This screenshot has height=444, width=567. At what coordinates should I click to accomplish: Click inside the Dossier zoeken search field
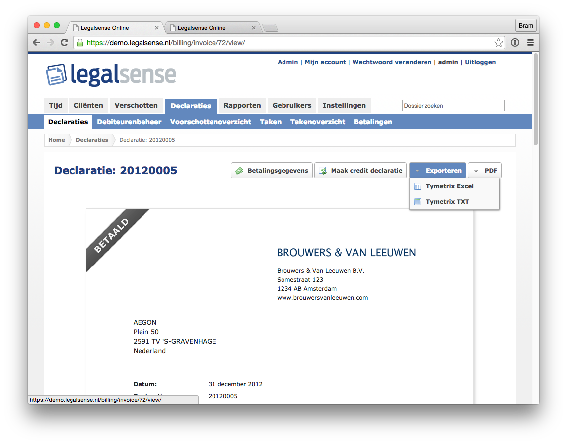(453, 105)
